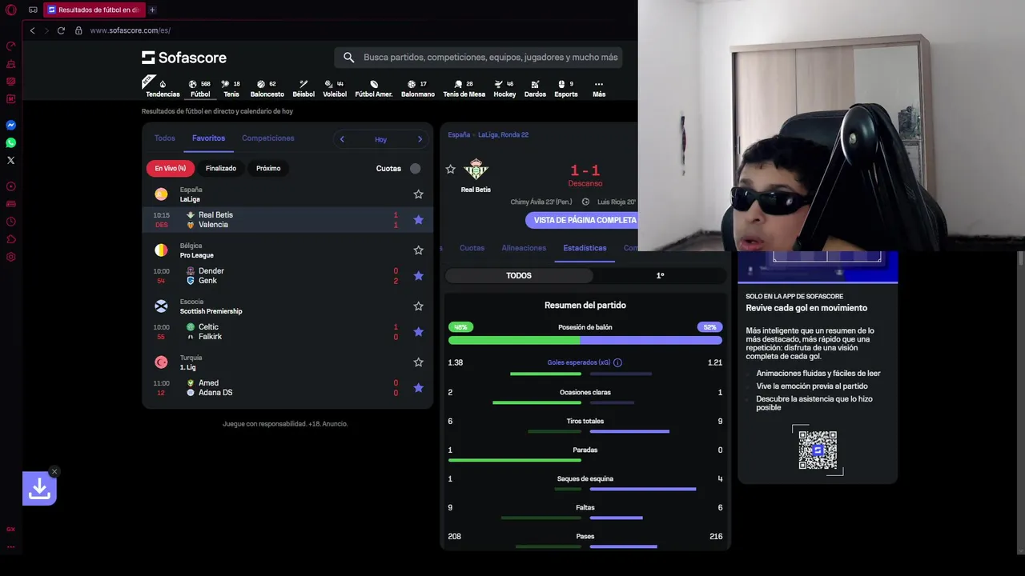Unfavorite Amed vs Adana DS match
This screenshot has height=576, width=1025.
click(418, 388)
